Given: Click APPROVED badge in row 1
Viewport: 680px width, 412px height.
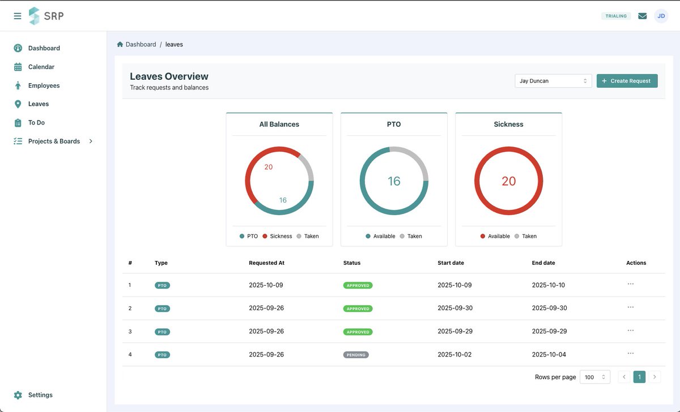Looking at the screenshot, I should click(x=358, y=285).
